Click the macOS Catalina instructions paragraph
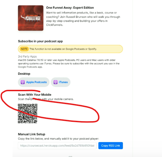Screen dimensions: 162x157 click(x=69, y=63)
